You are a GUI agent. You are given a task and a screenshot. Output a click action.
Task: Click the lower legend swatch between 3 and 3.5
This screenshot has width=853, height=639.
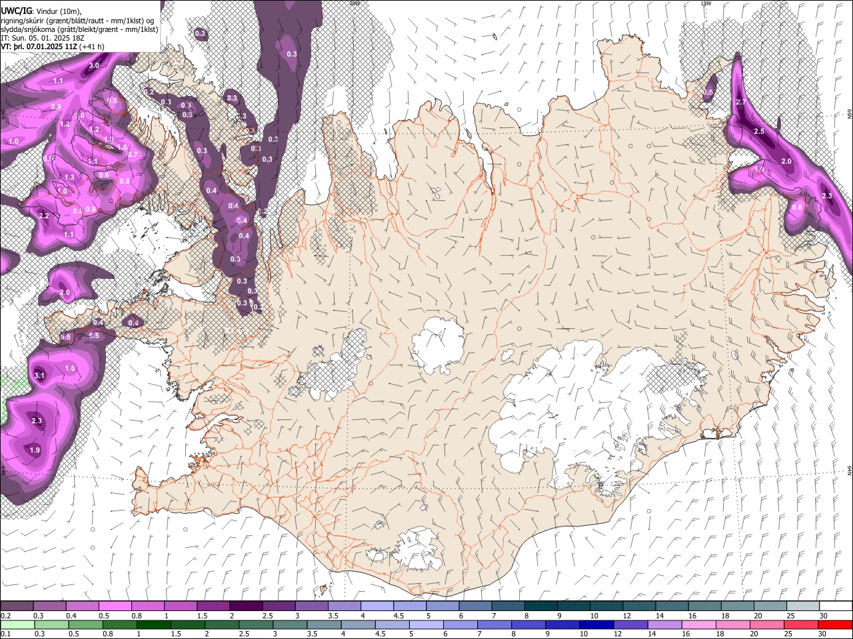(289, 624)
